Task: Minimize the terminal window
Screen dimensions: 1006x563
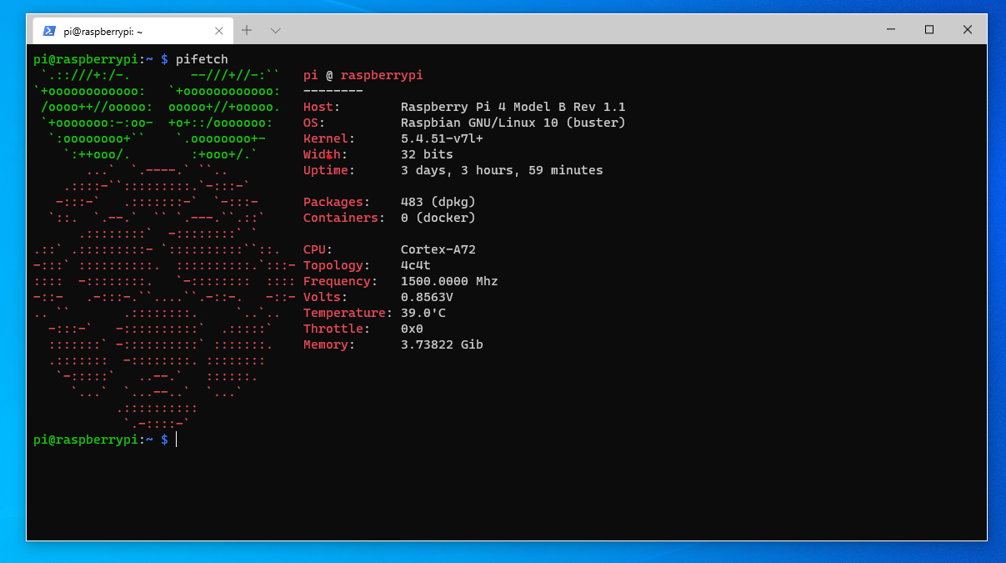Action: 891,29
